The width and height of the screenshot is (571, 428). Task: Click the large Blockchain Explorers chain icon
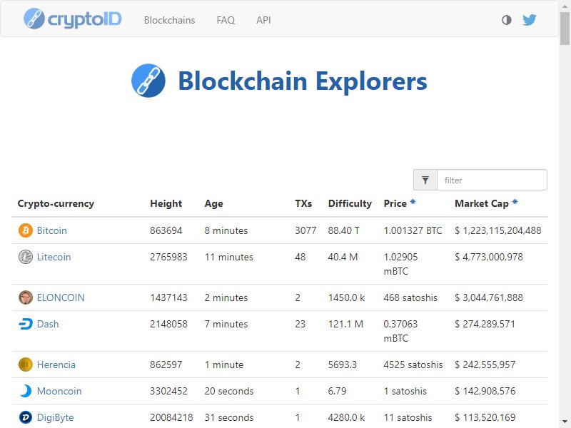[148, 81]
